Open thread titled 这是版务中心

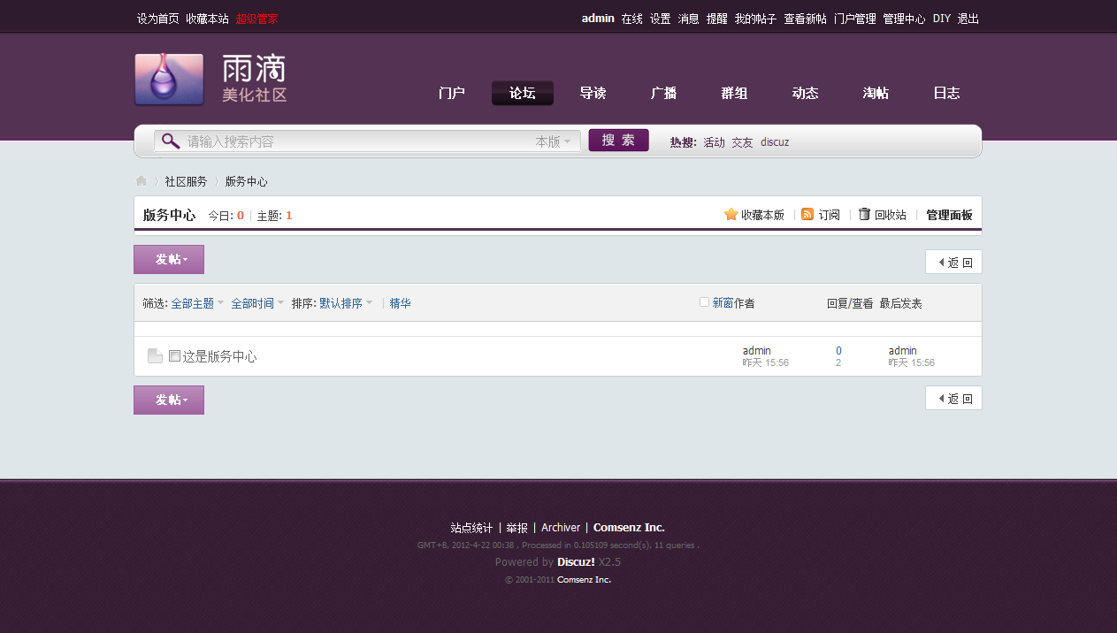click(219, 356)
